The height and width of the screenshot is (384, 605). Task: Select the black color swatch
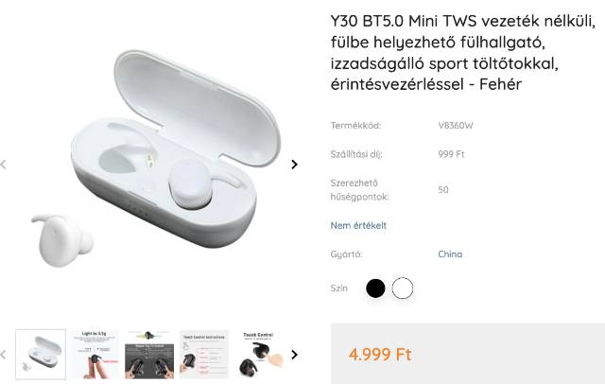coord(375,288)
